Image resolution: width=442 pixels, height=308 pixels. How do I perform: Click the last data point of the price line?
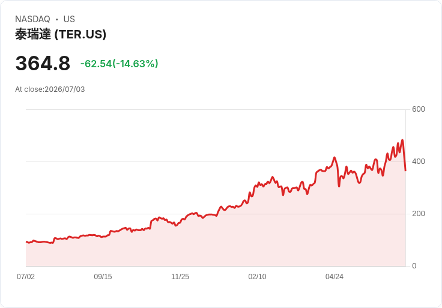click(x=405, y=171)
